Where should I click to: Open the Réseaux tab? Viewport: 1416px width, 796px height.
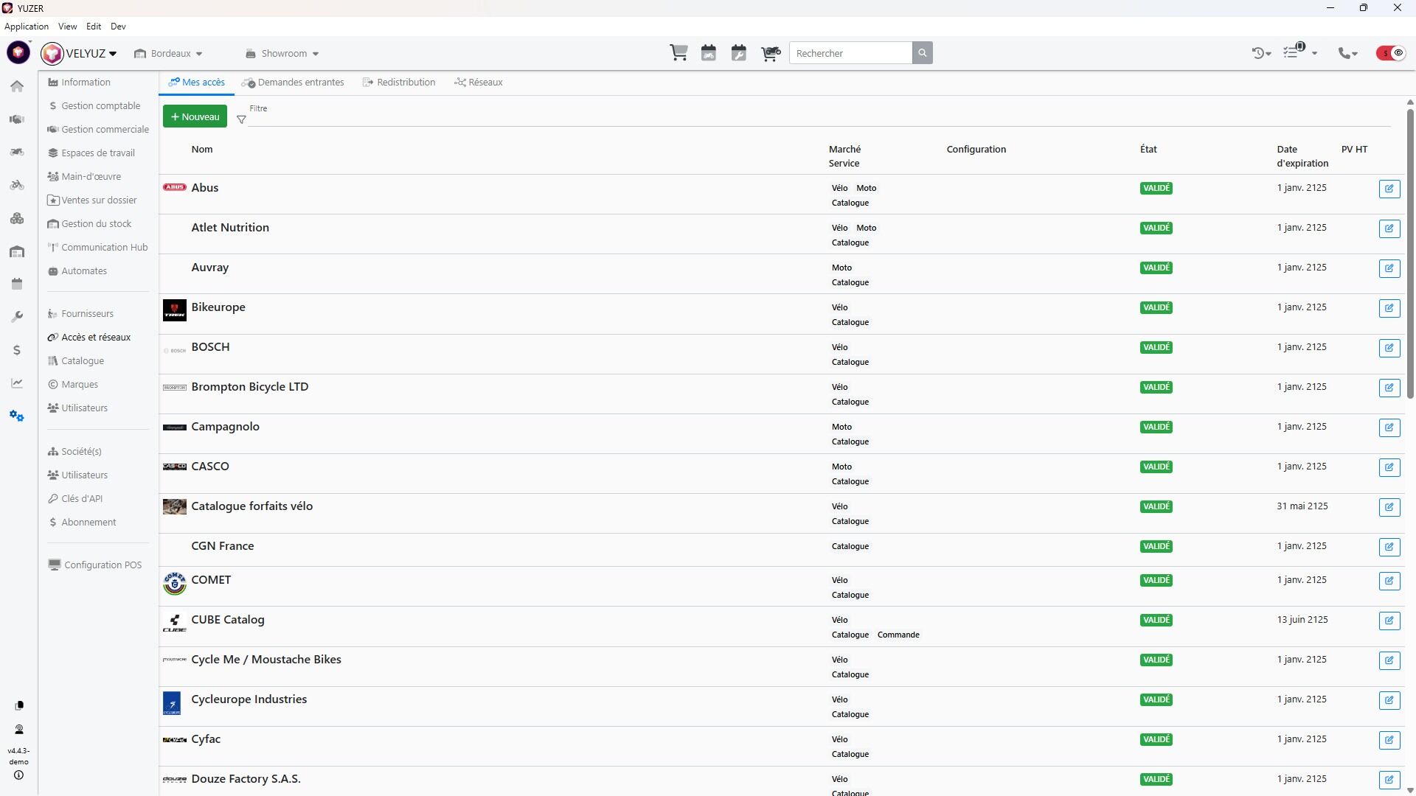click(x=479, y=83)
